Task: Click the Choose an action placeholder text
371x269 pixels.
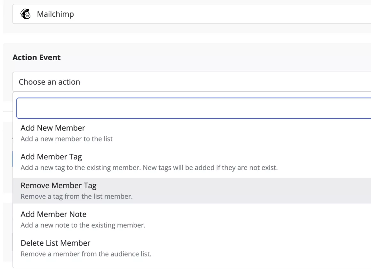Action: point(49,82)
